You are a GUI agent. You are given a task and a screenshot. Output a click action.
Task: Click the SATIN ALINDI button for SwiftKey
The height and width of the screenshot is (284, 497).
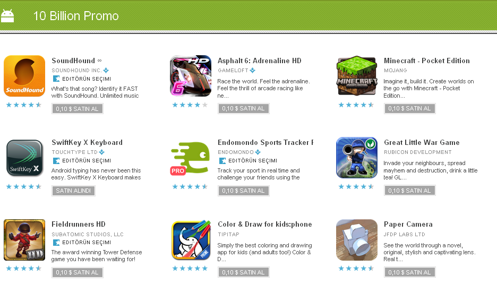[73, 191]
